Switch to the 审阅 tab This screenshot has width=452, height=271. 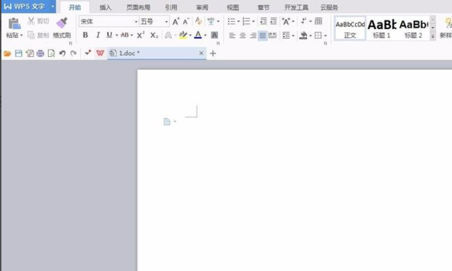(x=202, y=7)
